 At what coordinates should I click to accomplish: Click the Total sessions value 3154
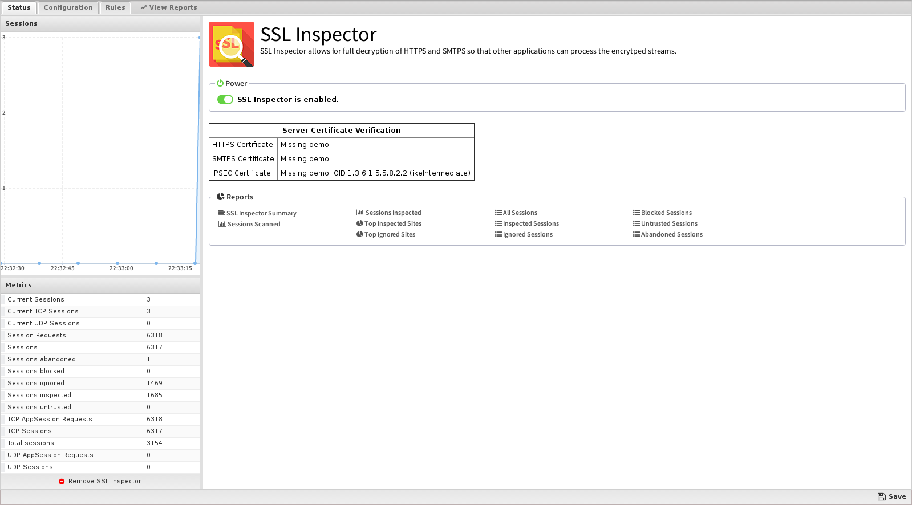tap(155, 443)
